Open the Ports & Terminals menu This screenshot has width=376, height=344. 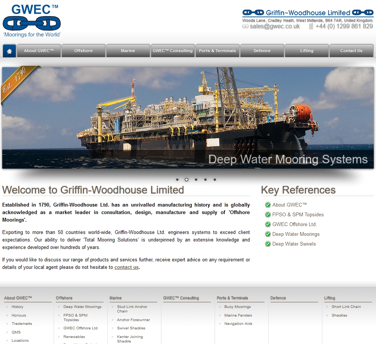click(x=218, y=51)
